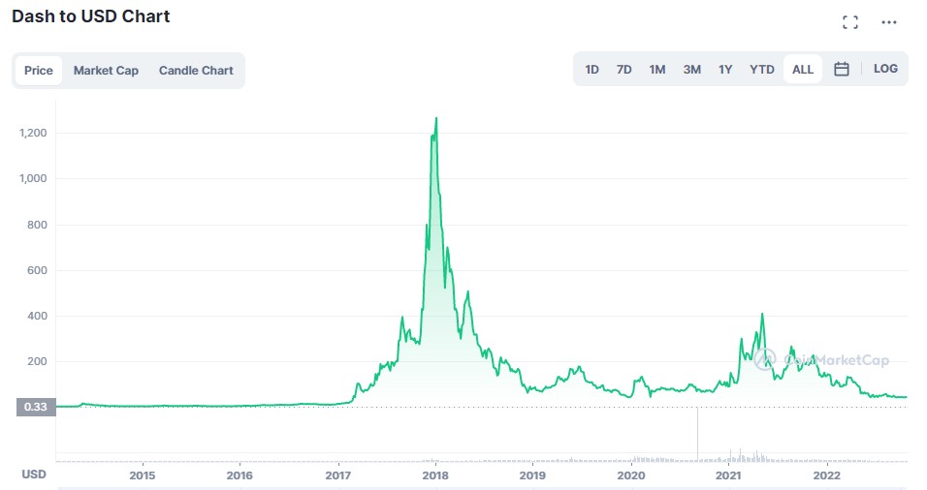Select the Price tab
The image size is (927, 490).
(x=39, y=71)
